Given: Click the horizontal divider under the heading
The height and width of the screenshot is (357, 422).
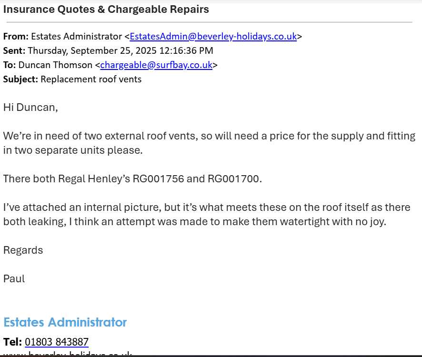Looking at the screenshot, I should coord(208,22).
